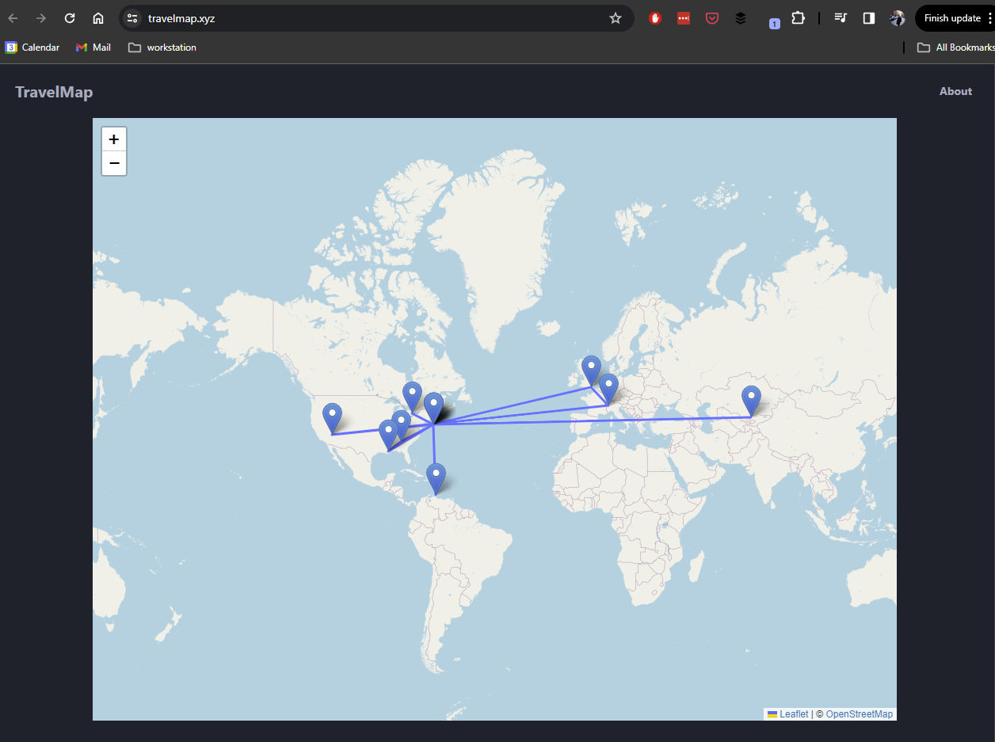
Task: Open the About page
Action: point(955,91)
